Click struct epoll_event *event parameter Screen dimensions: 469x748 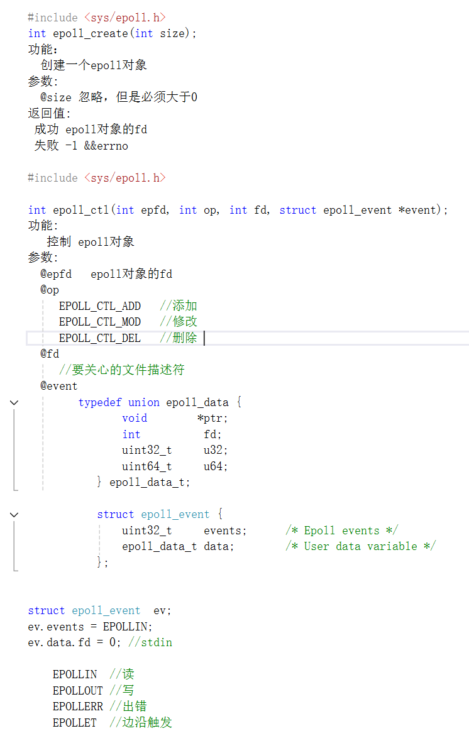coord(358,210)
